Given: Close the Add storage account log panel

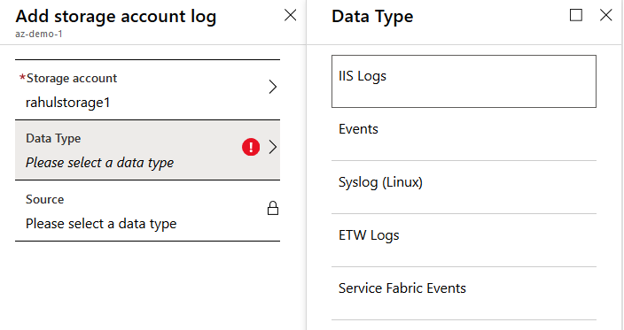Looking at the screenshot, I should [x=290, y=16].
